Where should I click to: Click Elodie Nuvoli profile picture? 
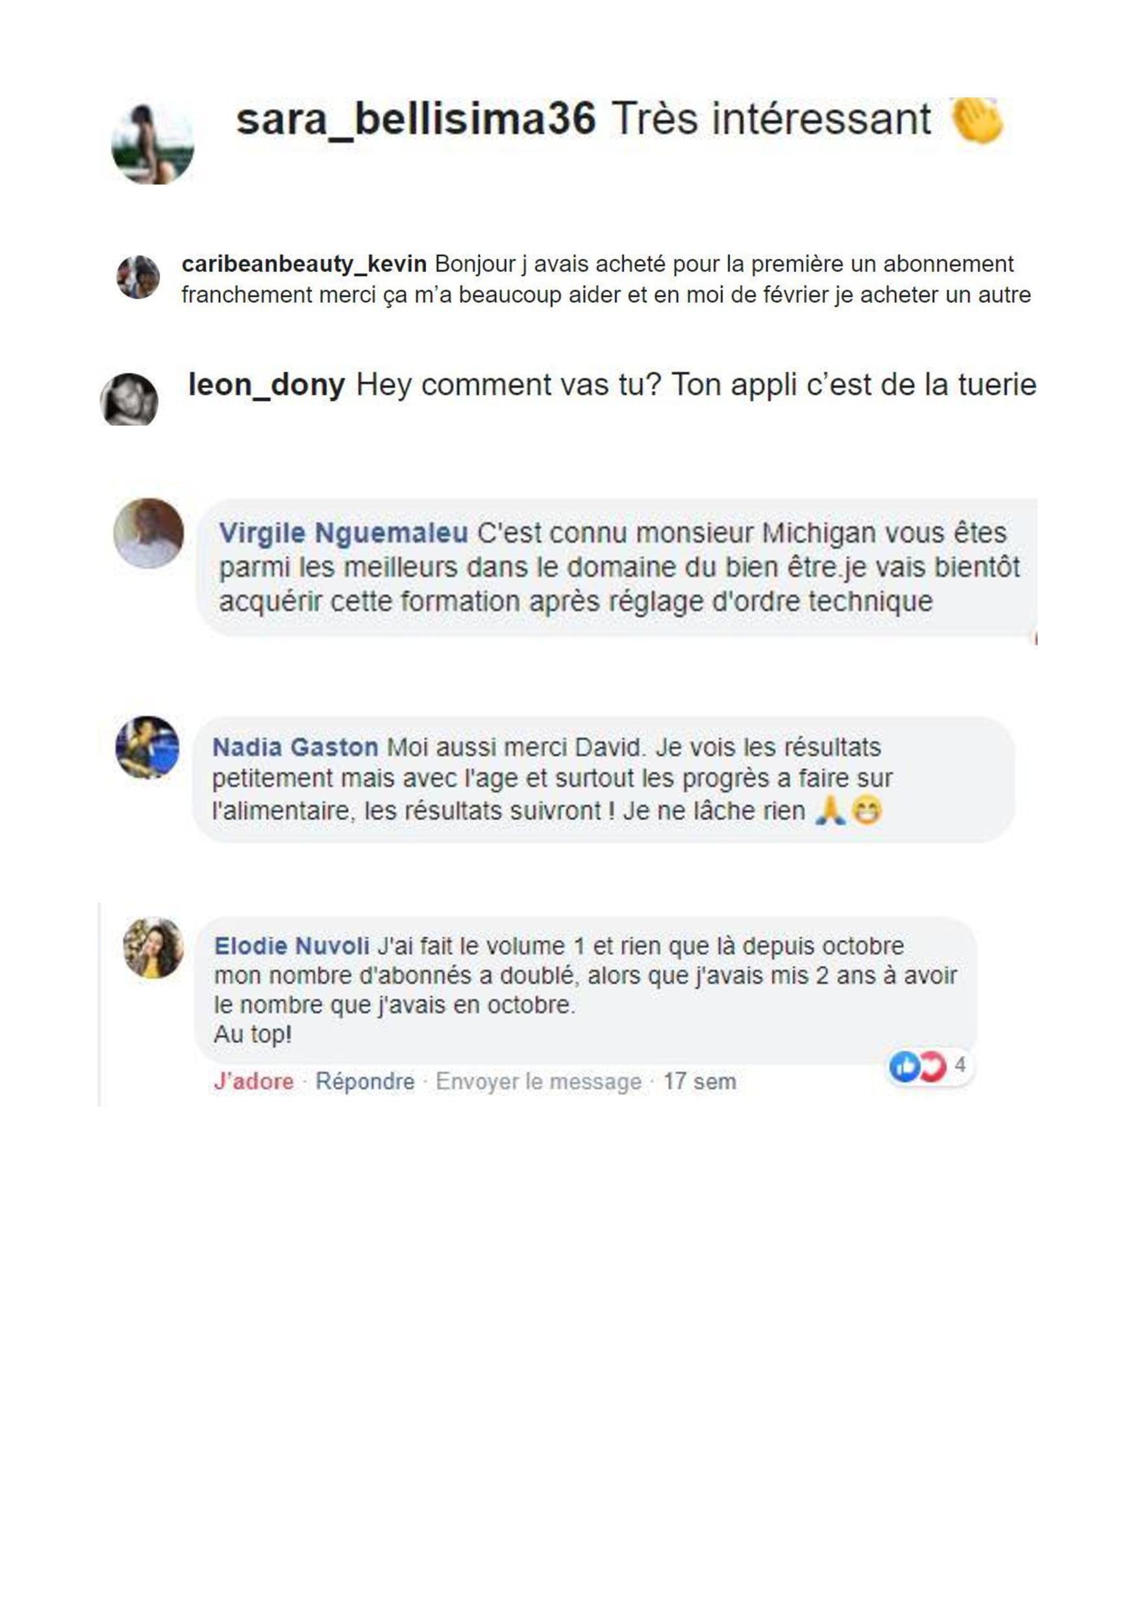pos(154,948)
